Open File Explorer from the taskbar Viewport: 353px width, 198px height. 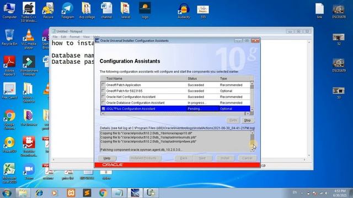click(23, 193)
